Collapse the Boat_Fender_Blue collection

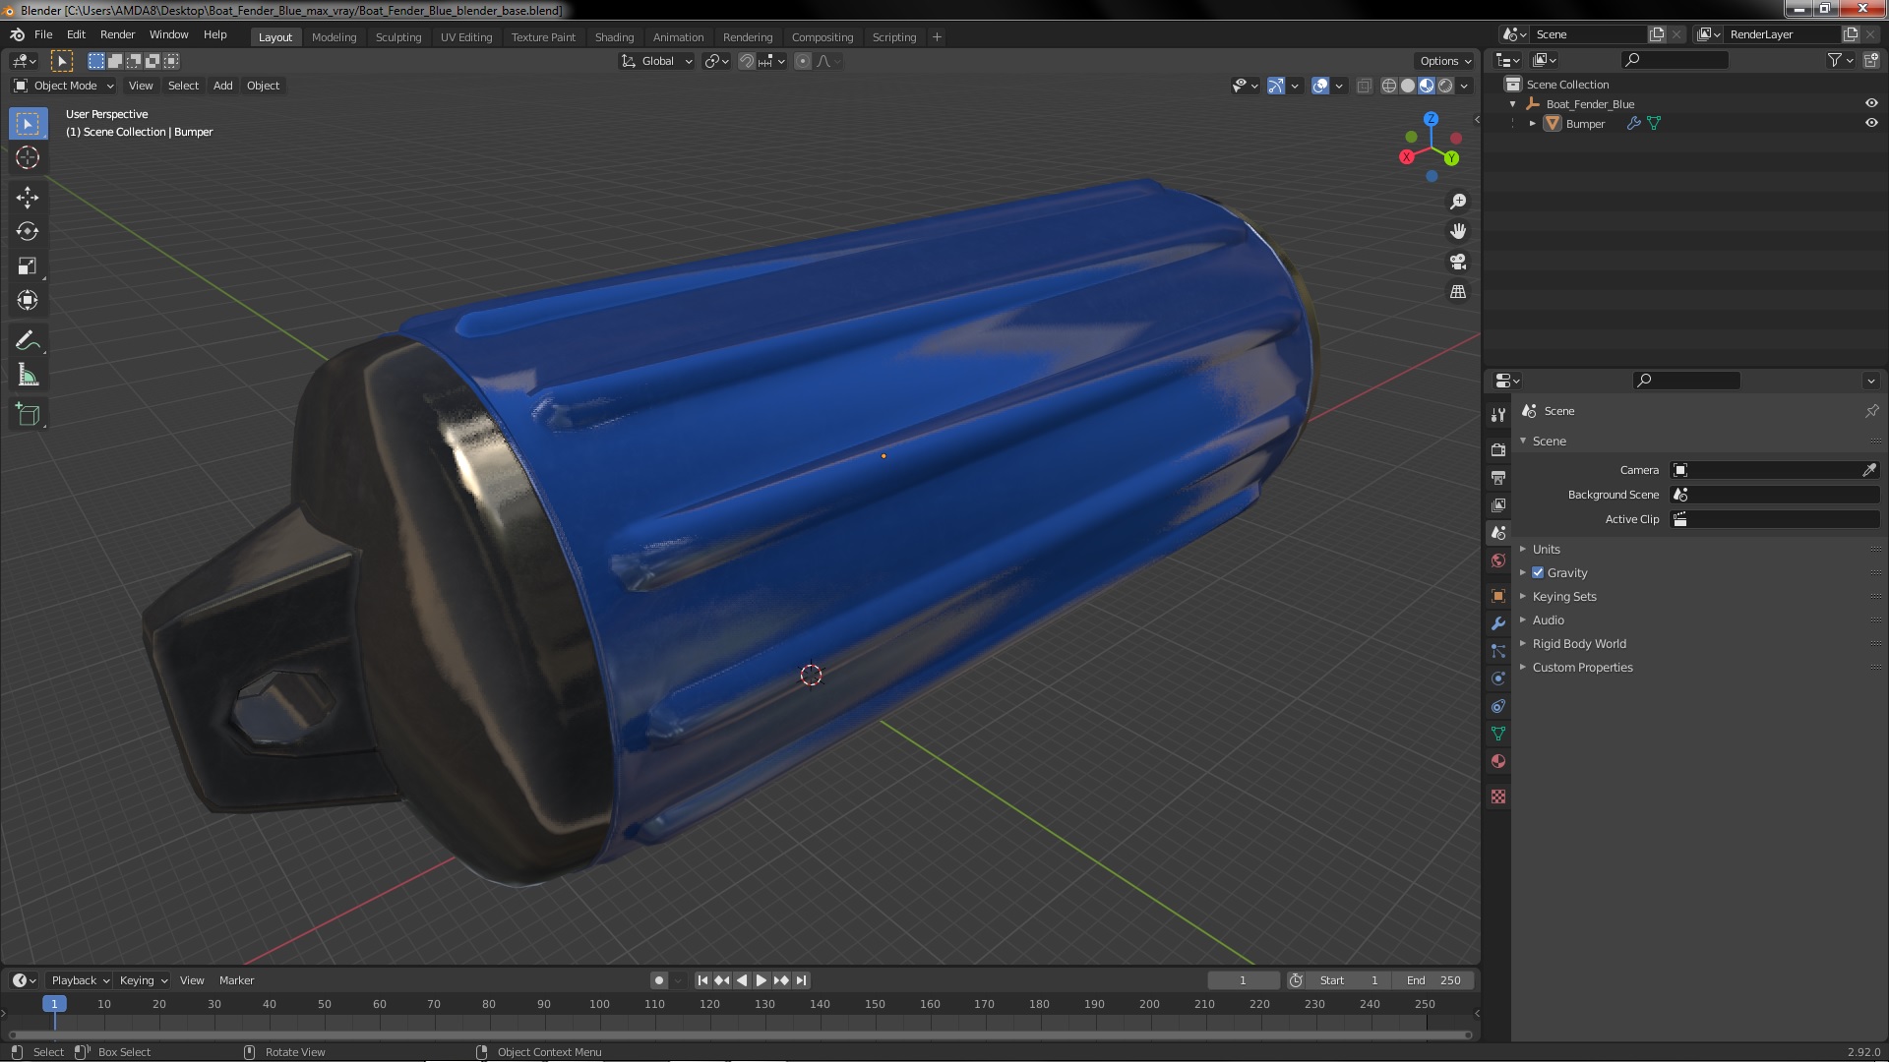point(1513,104)
